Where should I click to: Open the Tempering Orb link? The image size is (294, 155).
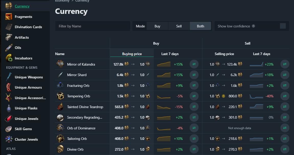79,96
